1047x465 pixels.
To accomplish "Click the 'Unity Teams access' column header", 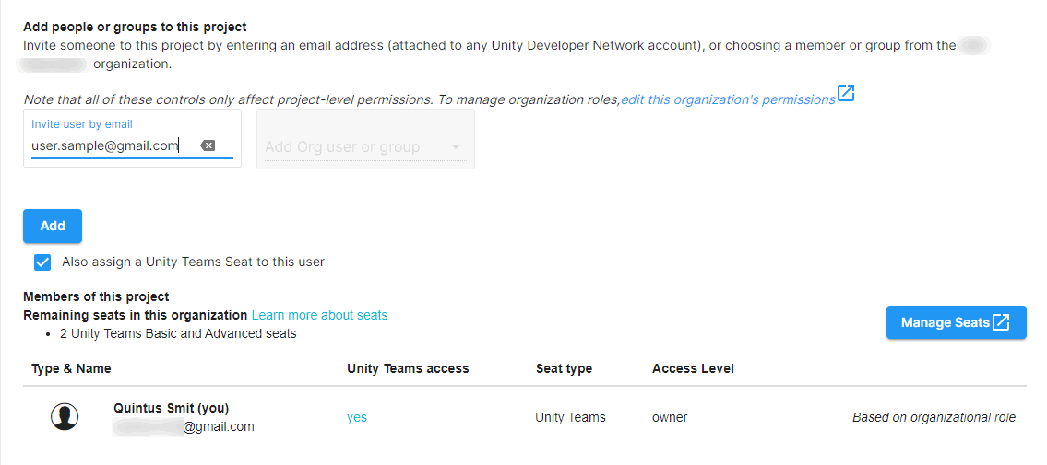I will [x=408, y=368].
